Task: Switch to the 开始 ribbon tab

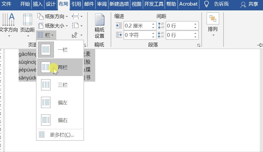Action: [25, 4]
